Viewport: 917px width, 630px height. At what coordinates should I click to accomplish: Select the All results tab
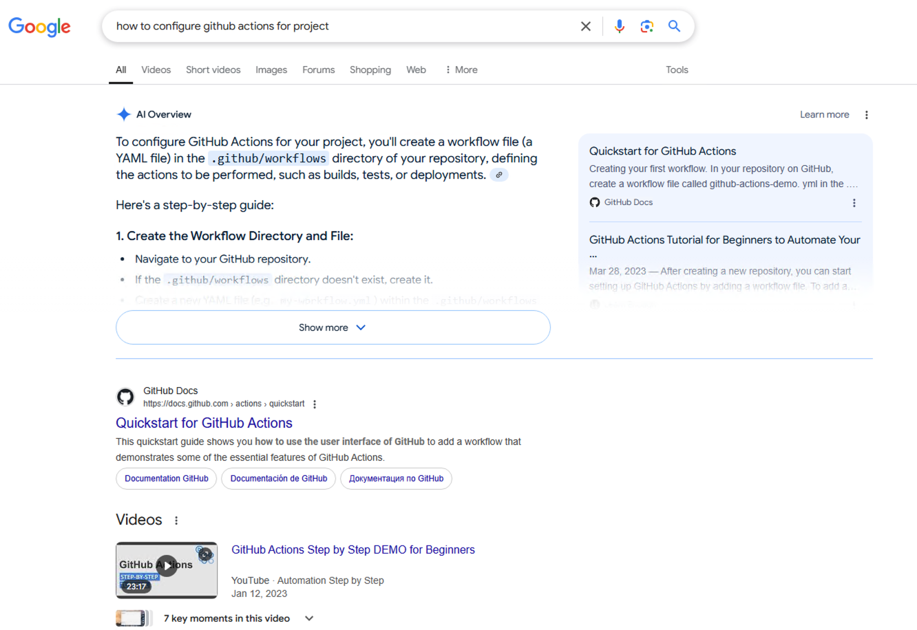(x=120, y=69)
